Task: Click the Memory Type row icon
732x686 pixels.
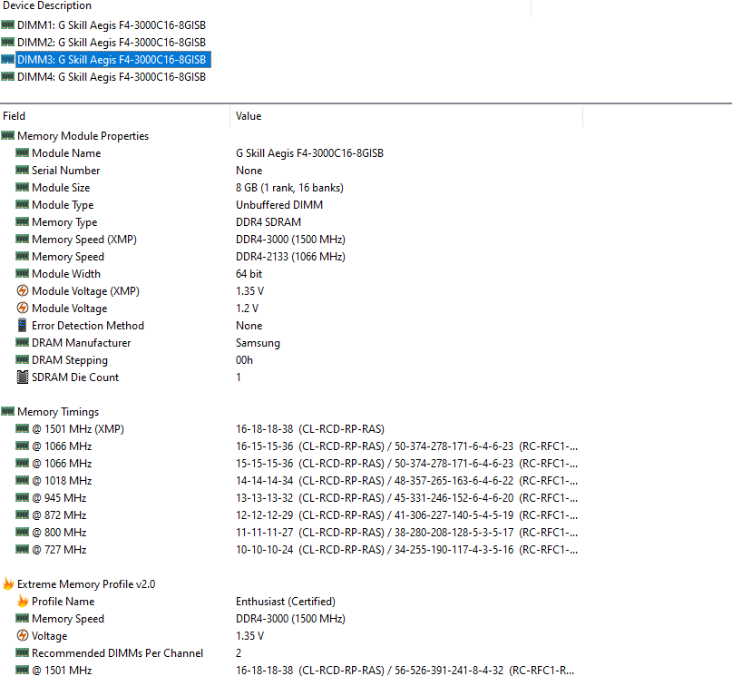Action: coord(22,222)
